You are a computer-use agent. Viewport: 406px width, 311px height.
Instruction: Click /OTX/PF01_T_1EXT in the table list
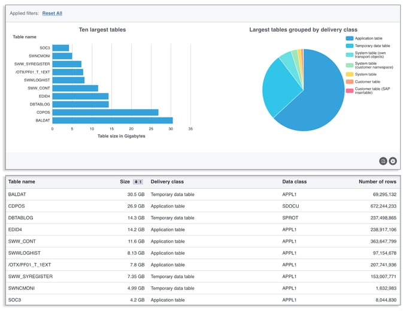(x=29, y=265)
